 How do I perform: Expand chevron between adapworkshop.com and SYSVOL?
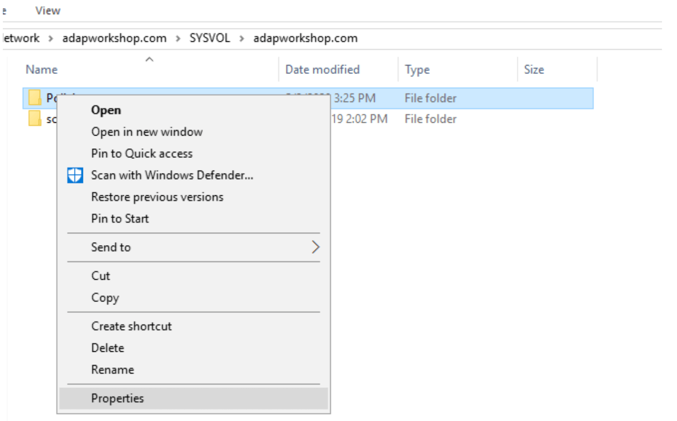[x=178, y=38]
